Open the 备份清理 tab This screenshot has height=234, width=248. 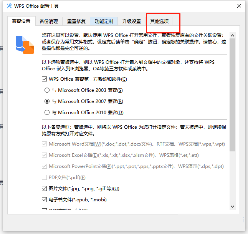[49, 21]
